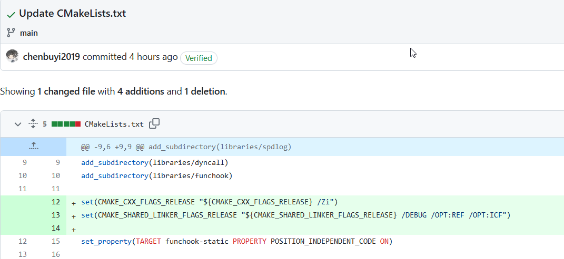Open the main branch link
564x259 pixels.
[x=29, y=33]
